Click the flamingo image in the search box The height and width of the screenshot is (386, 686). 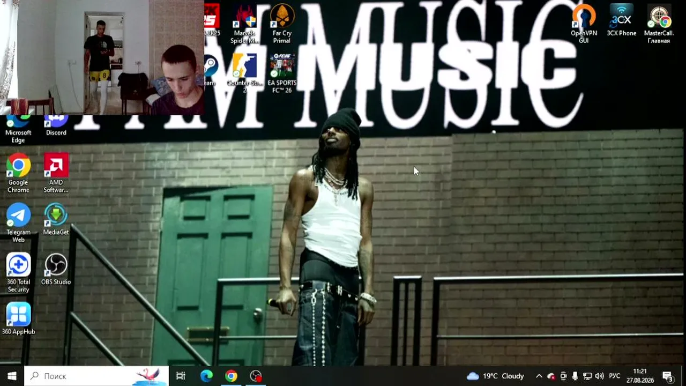(150, 376)
